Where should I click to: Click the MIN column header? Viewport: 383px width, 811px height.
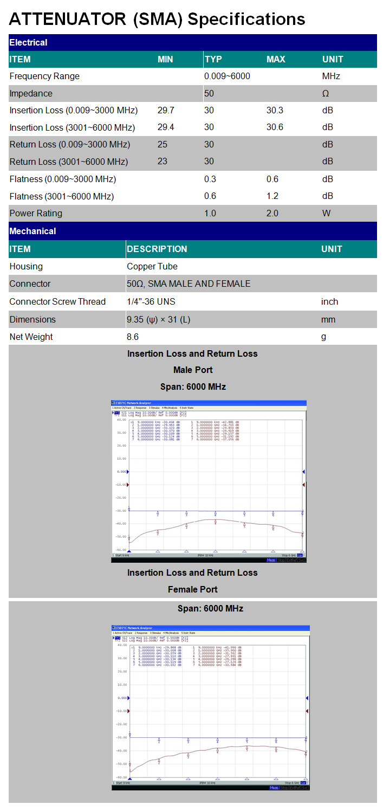click(165, 59)
